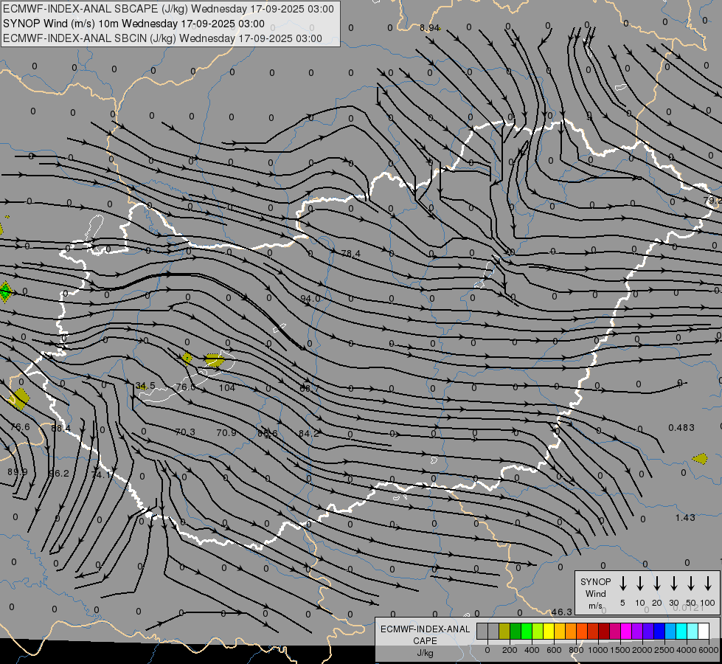Screen dimensions: 722x664
Task: Click the bright green diamond CAPE marker at left edge
Action: point(5,291)
